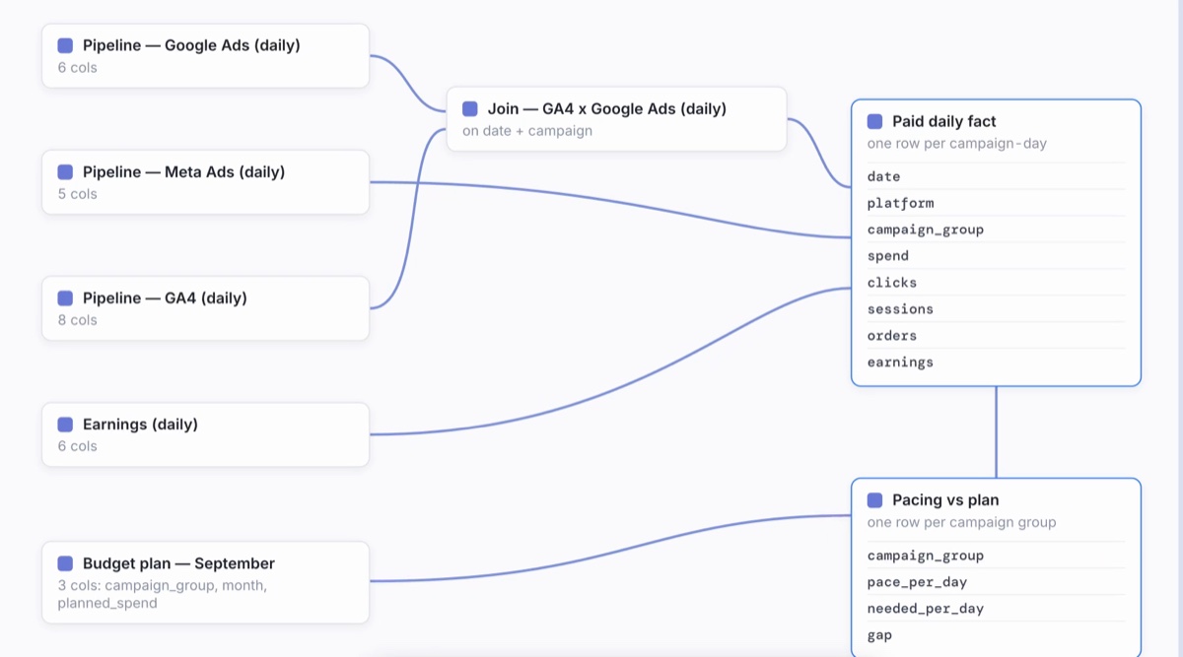Click the Join — GA4 x Google Ads icon
The height and width of the screenshot is (657, 1183).
(470, 108)
